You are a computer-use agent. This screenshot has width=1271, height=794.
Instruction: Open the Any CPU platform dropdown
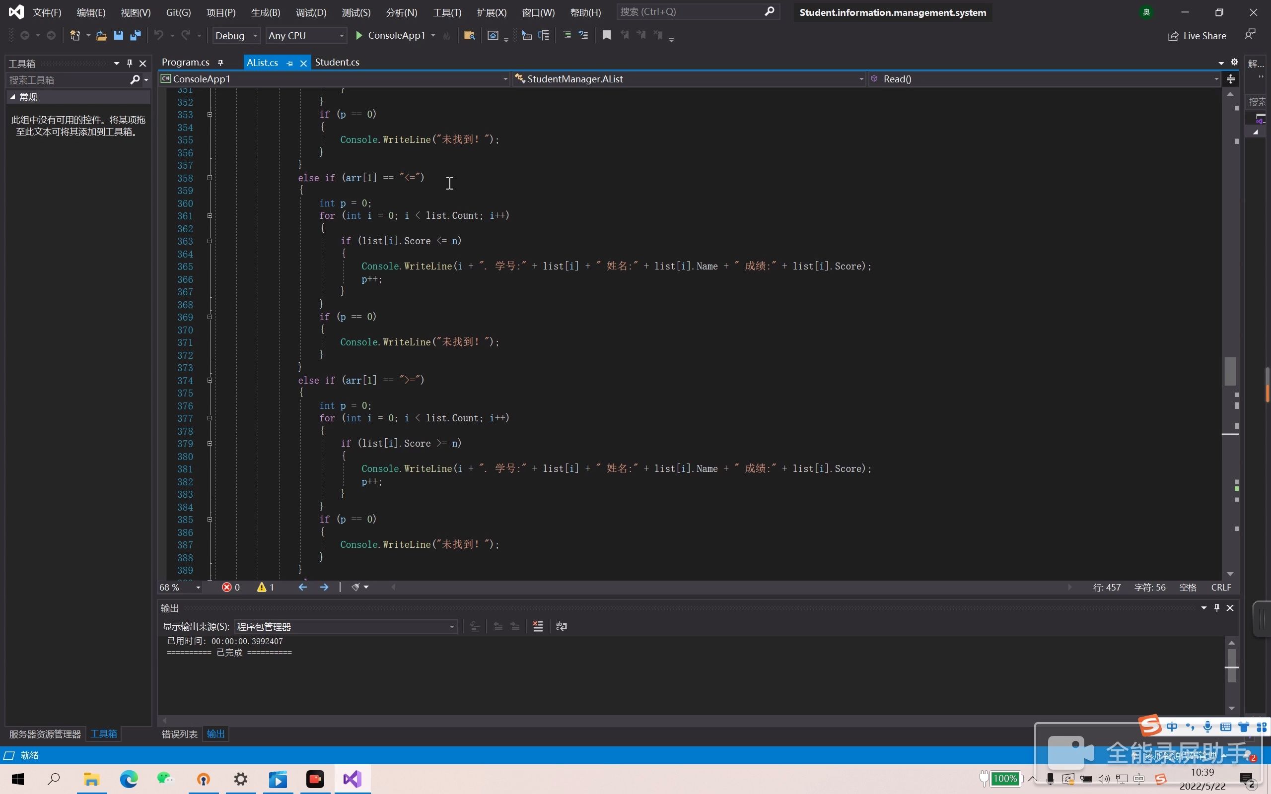tap(306, 35)
